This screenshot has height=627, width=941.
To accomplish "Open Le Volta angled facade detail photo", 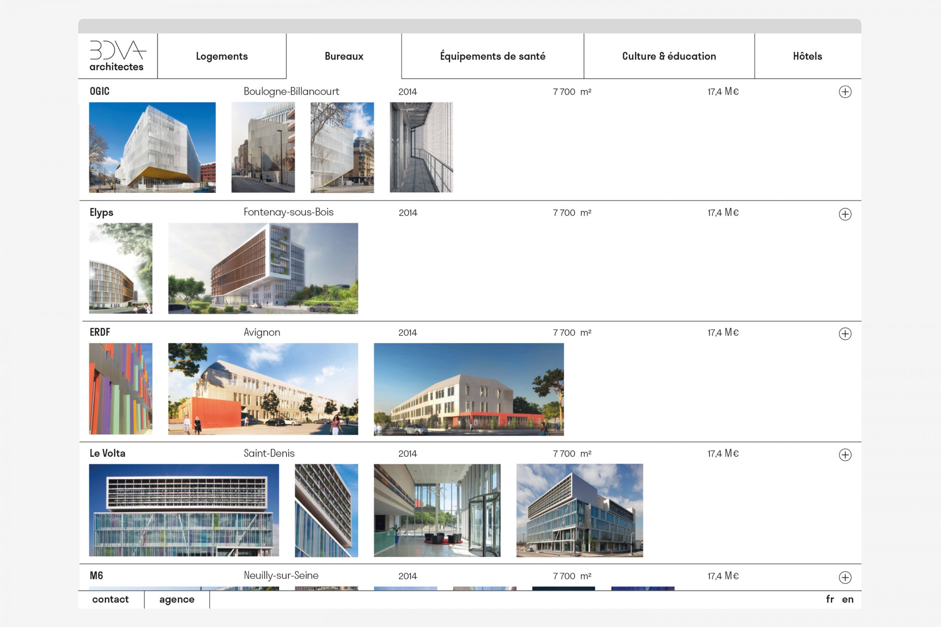I will (326, 510).
